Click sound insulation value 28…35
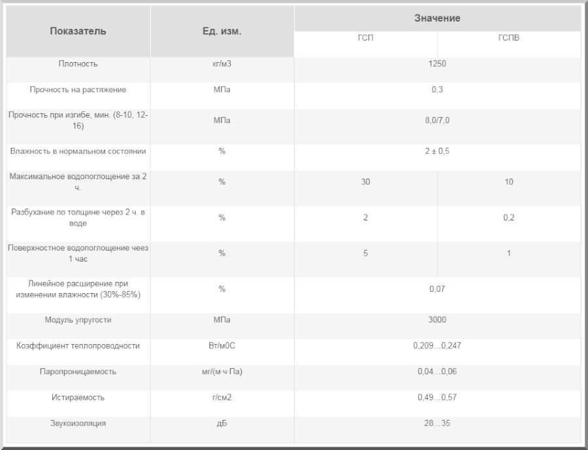Viewport: 588px width, 450px height. [437, 423]
